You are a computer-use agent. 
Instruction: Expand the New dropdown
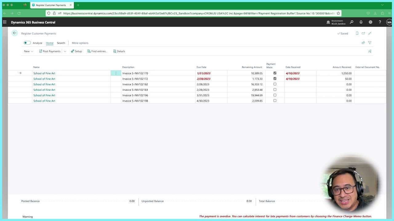point(28,51)
